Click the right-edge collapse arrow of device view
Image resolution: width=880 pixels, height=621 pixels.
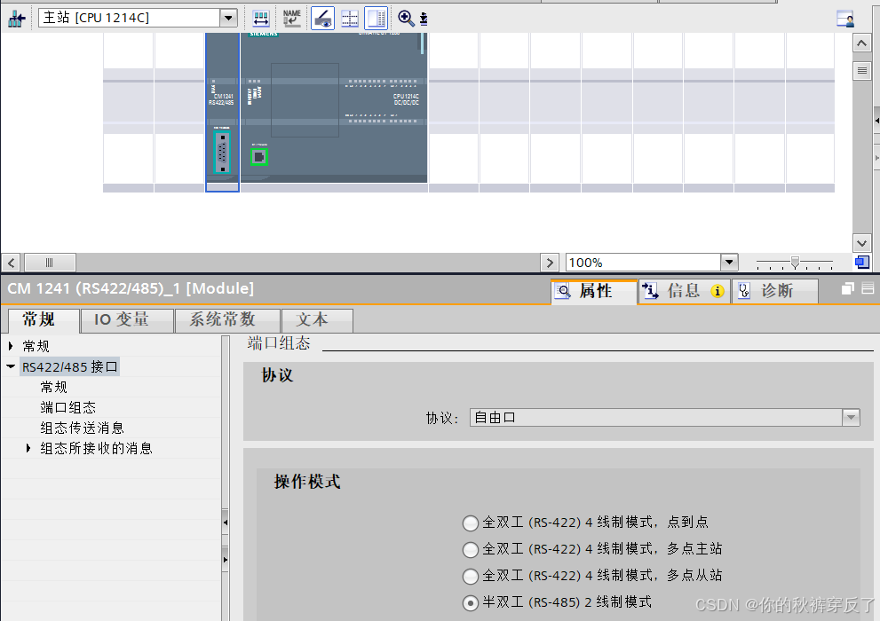(876, 121)
